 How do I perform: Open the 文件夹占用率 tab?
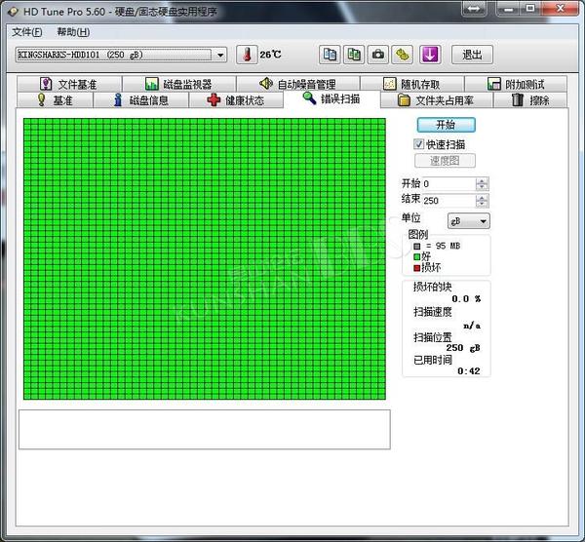tap(437, 100)
